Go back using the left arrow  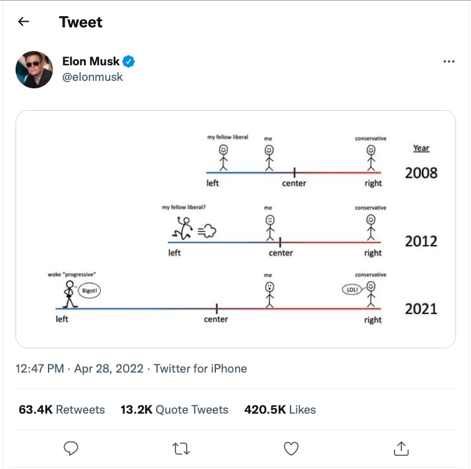point(24,22)
